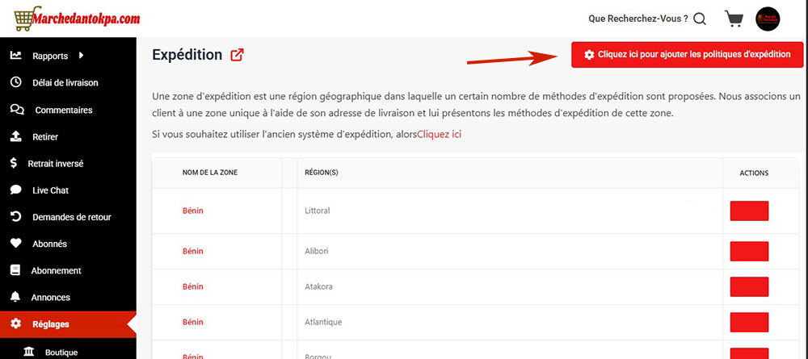Go to Demandes de retour menu item
808x359 pixels.
[71, 217]
